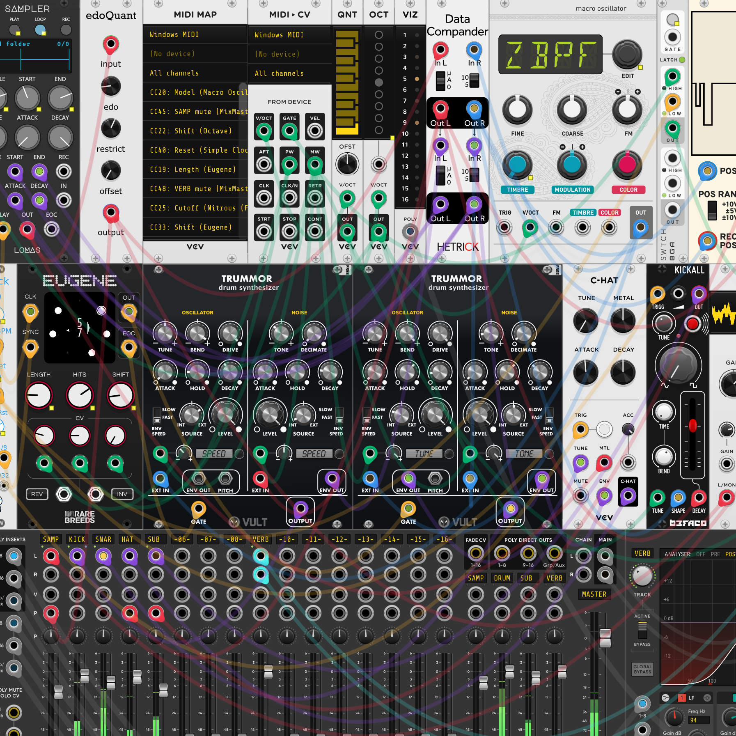Click the macro oscillator OUT jack

coord(641,227)
